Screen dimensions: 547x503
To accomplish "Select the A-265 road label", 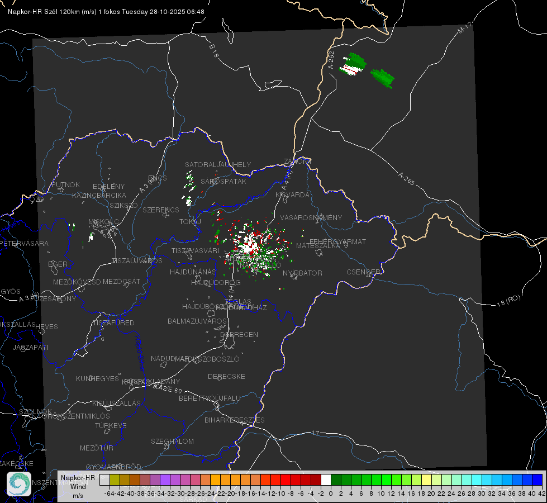I will pyautogui.click(x=406, y=179).
